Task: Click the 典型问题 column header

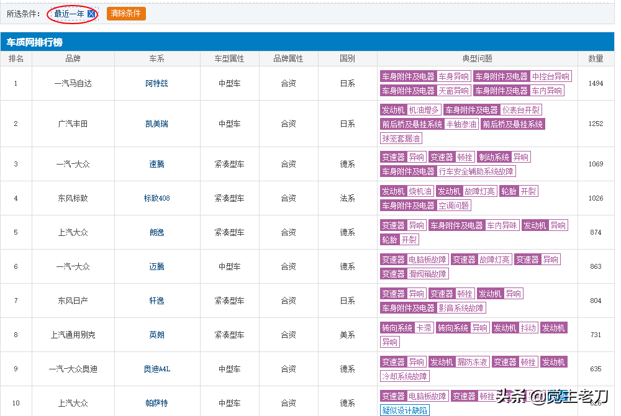Action: coord(477,58)
